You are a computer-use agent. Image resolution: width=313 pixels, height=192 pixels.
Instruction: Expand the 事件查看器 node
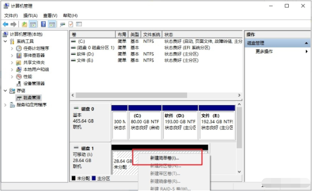pyautogui.click(x=12, y=55)
